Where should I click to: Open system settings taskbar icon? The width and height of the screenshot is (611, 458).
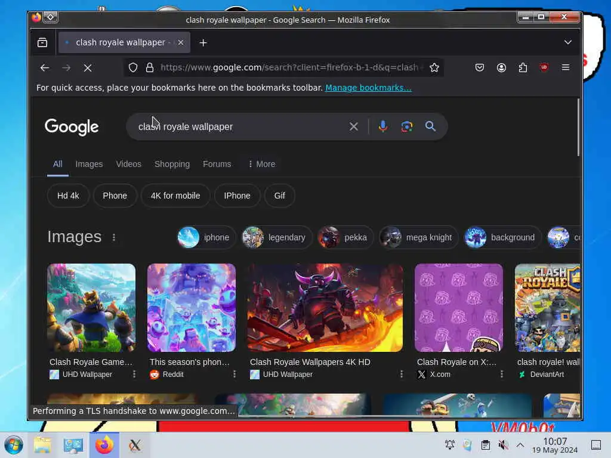tap(73, 445)
